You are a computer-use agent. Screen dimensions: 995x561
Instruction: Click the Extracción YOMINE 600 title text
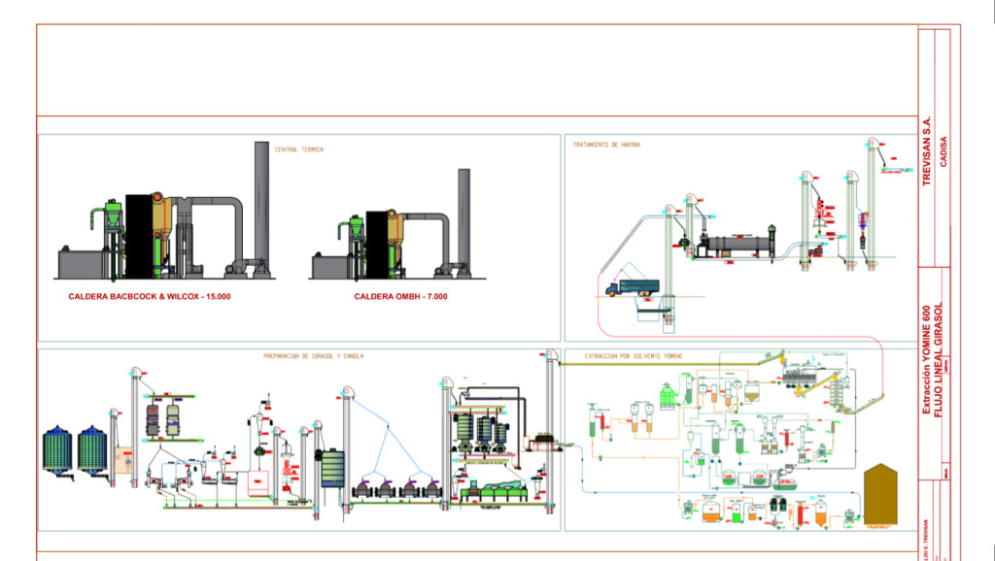[x=926, y=360]
